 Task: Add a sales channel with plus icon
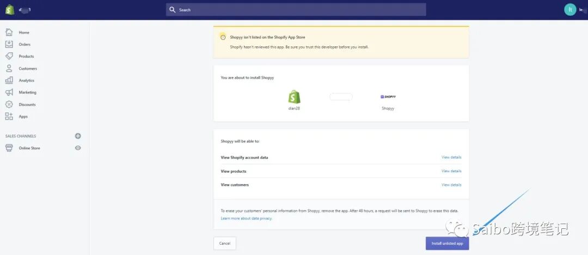[x=78, y=136]
